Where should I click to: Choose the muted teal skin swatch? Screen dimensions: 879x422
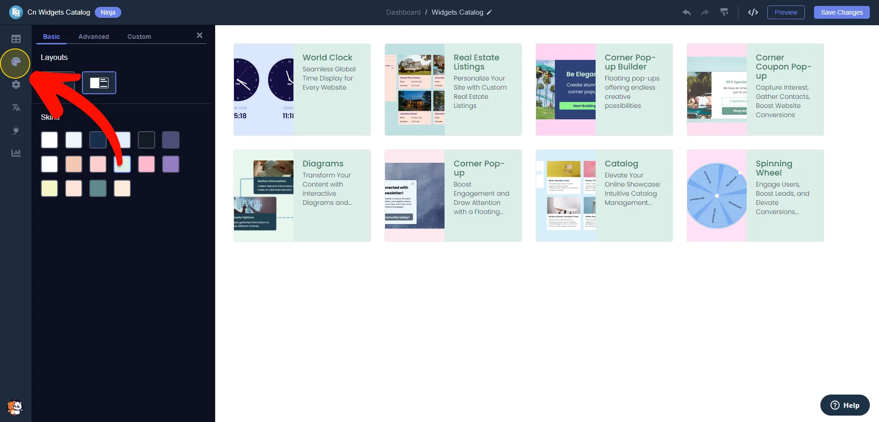[98, 188]
